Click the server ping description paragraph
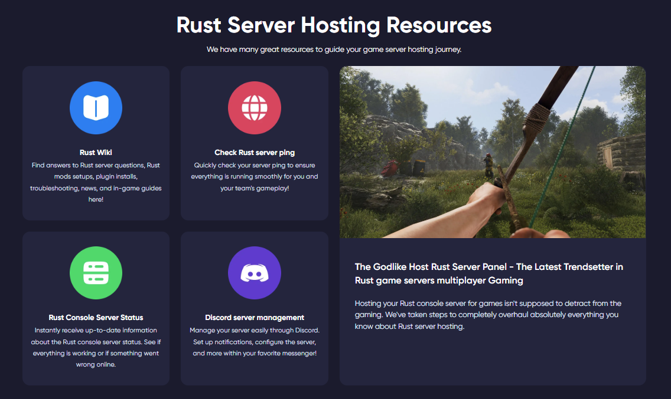The image size is (671, 399). pyautogui.click(x=254, y=176)
